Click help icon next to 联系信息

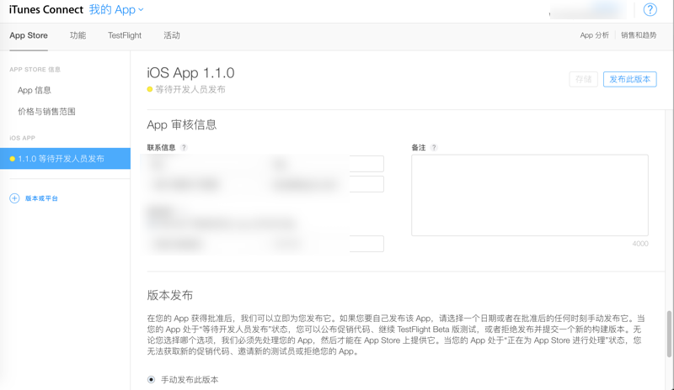[184, 148]
